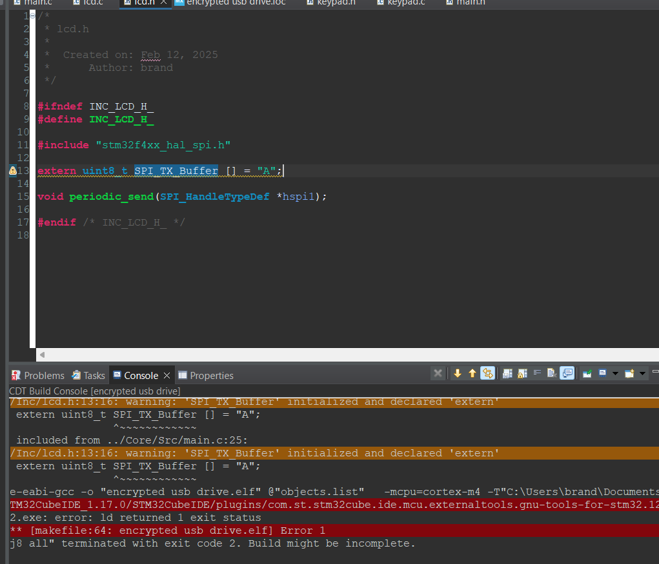Screen dimensions: 659x564
Task: Terminate the build with the gray X icon
Action: (438, 373)
